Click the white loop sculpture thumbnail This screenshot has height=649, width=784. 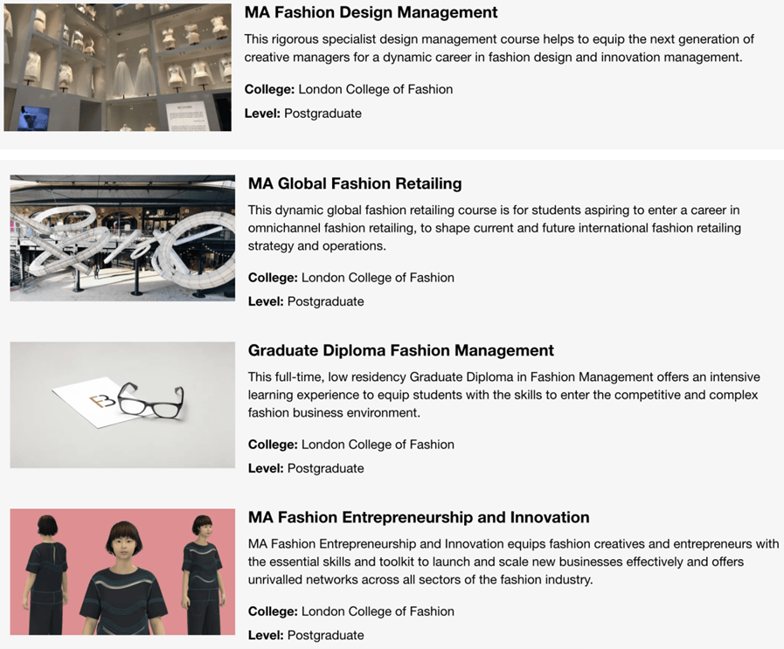point(122,238)
